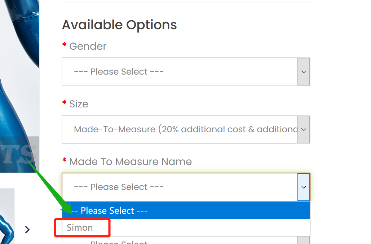Click the Size field label
Screen dimensions: 371x244
pos(79,104)
